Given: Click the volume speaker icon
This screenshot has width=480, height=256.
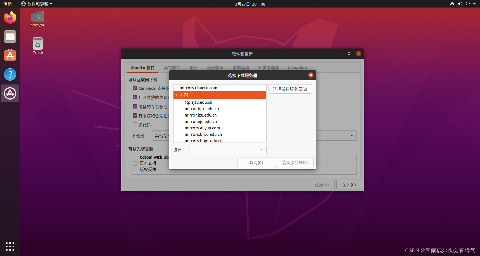Looking at the screenshot, I should pyautogui.click(x=460, y=4).
